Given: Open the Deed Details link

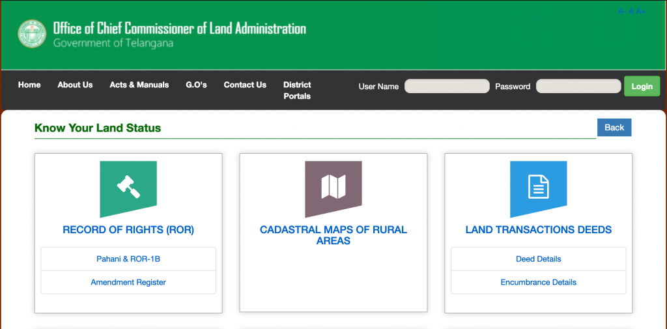Looking at the screenshot, I should 539,259.
